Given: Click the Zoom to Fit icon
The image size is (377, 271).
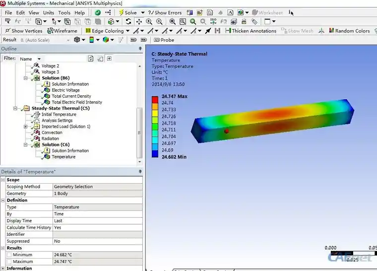Looking at the screenshot, I should (173, 22).
